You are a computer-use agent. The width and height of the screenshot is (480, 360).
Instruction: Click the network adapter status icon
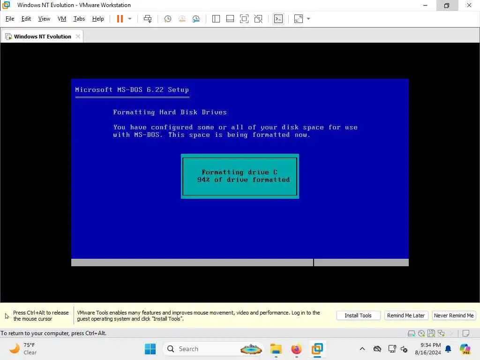pyautogui.click(x=441, y=333)
